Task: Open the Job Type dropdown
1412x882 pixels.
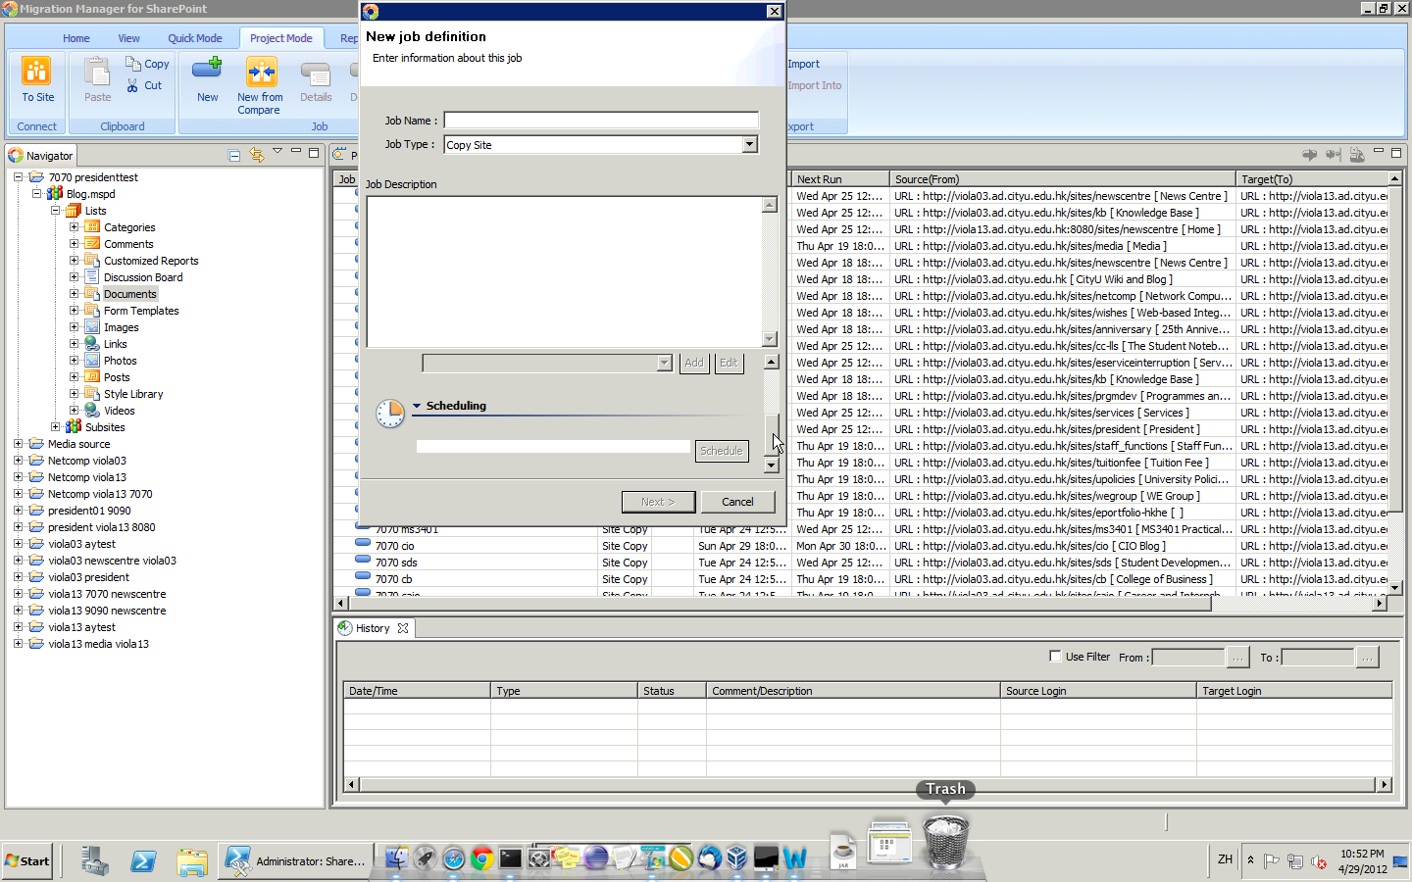Action: (x=749, y=144)
